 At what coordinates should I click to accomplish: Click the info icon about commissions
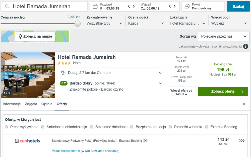246,46
